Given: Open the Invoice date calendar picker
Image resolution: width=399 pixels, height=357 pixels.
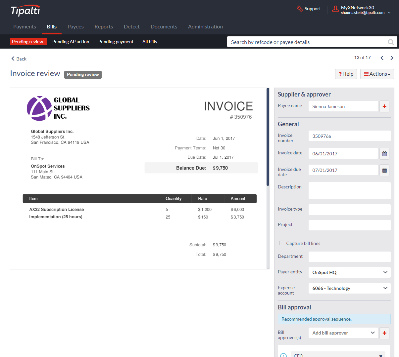Looking at the screenshot, I should tap(384, 154).
